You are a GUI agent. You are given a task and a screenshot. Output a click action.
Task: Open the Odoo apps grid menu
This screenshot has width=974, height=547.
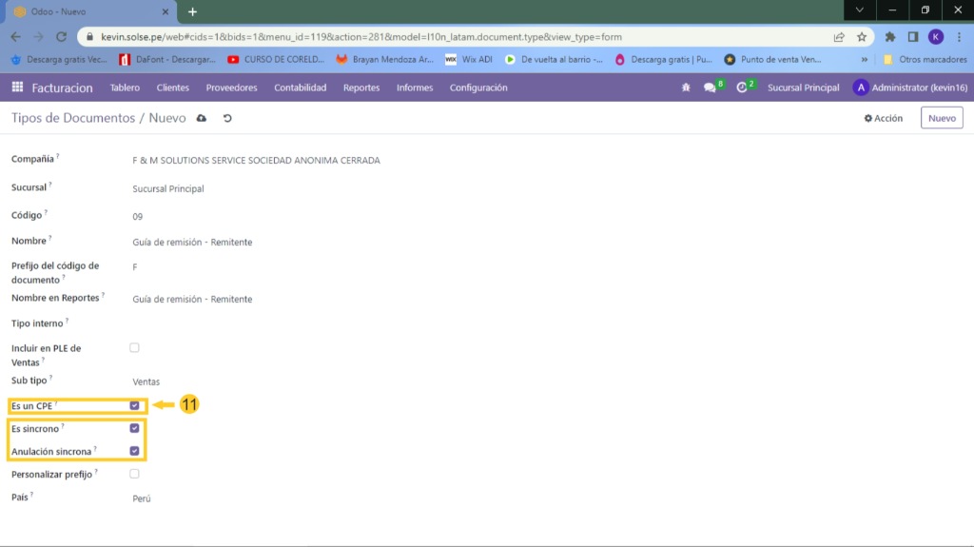coord(17,88)
